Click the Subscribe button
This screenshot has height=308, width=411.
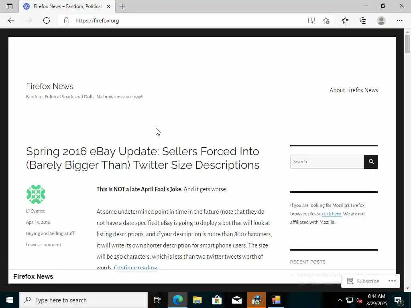[x=363, y=281]
